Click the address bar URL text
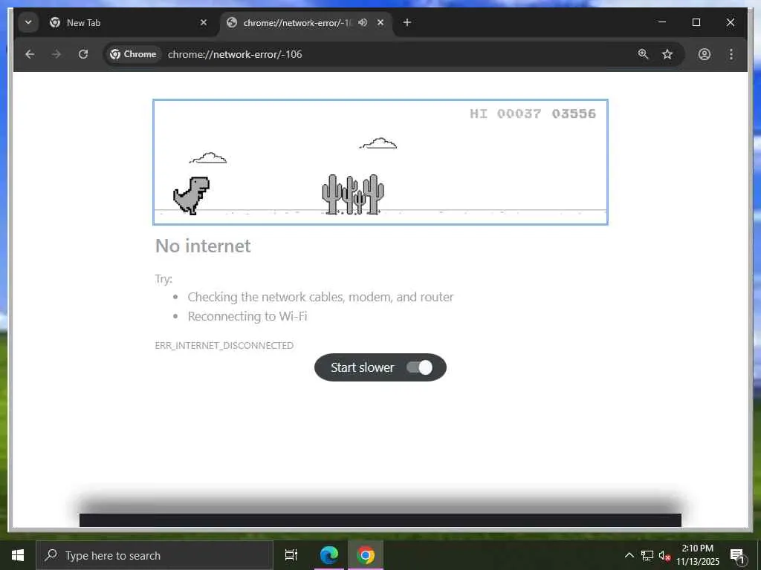 (x=235, y=54)
